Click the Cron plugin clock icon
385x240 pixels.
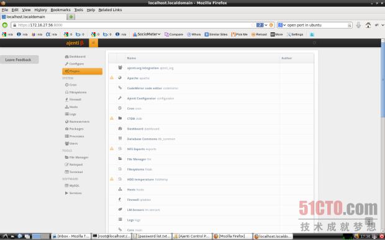pyautogui.click(x=120, y=108)
